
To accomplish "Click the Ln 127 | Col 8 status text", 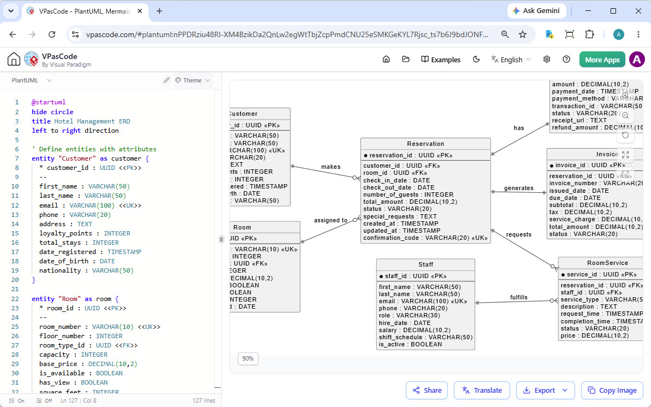I will tap(79, 401).
